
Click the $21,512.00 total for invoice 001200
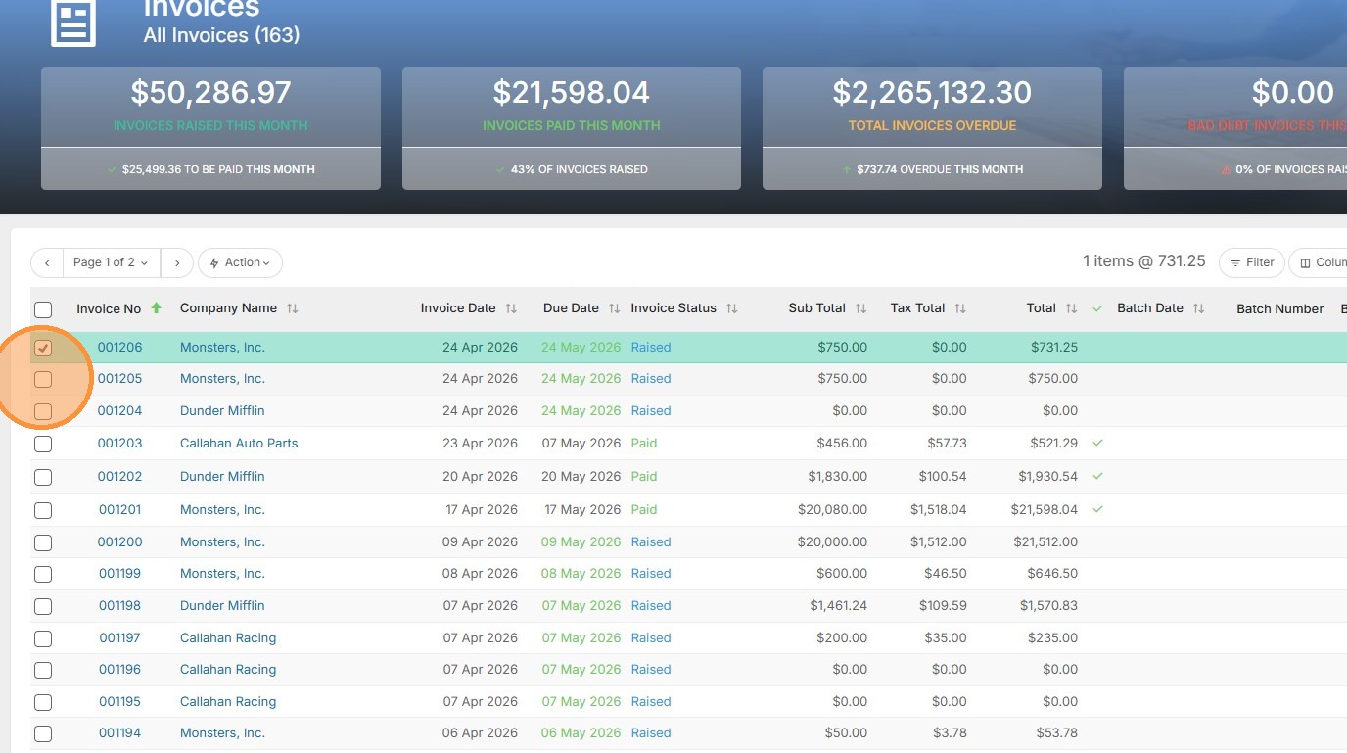coord(1045,541)
